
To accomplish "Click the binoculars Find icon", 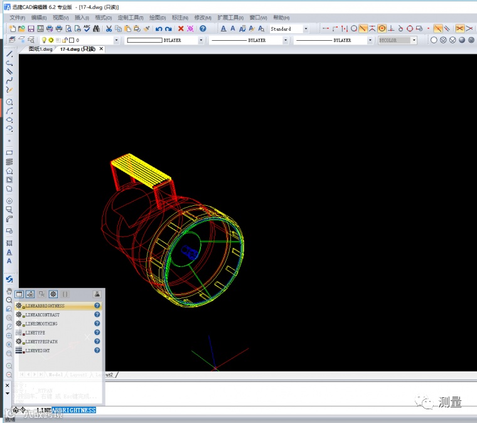I will (97, 29).
